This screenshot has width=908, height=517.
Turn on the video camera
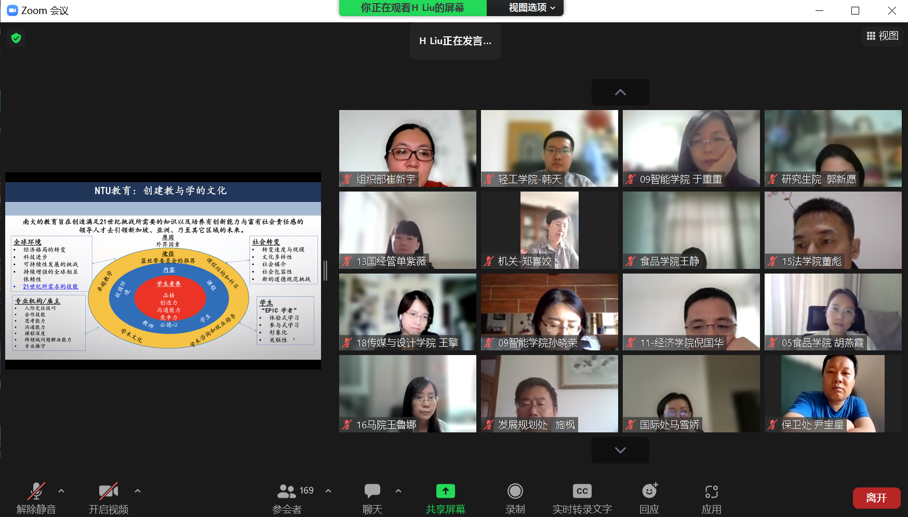pyautogui.click(x=108, y=491)
